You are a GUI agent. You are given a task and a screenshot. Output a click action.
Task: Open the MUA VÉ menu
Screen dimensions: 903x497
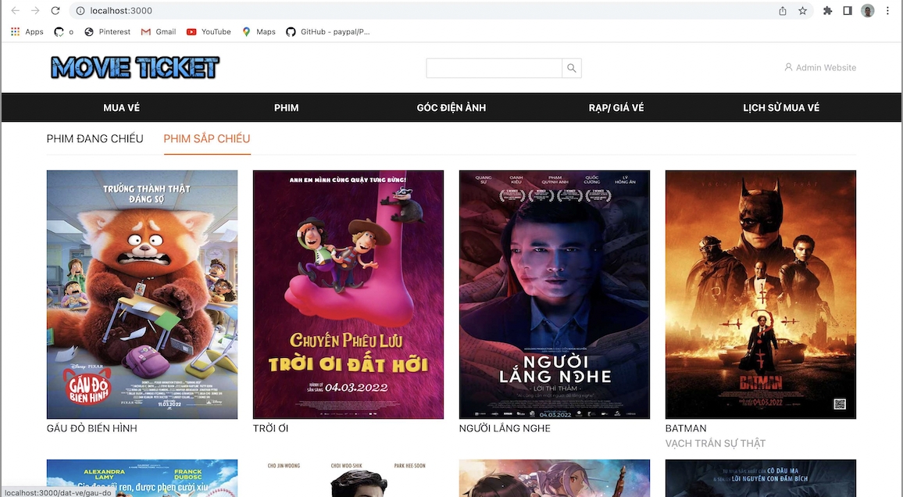[x=122, y=108]
